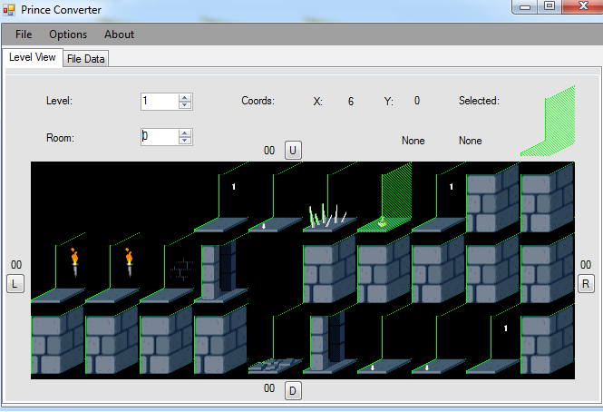Image resolution: width=603 pixels, height=412 pixels.
Task: Click the X coordinate value 6
Action: pyautogui.click(x=351, y=102)
